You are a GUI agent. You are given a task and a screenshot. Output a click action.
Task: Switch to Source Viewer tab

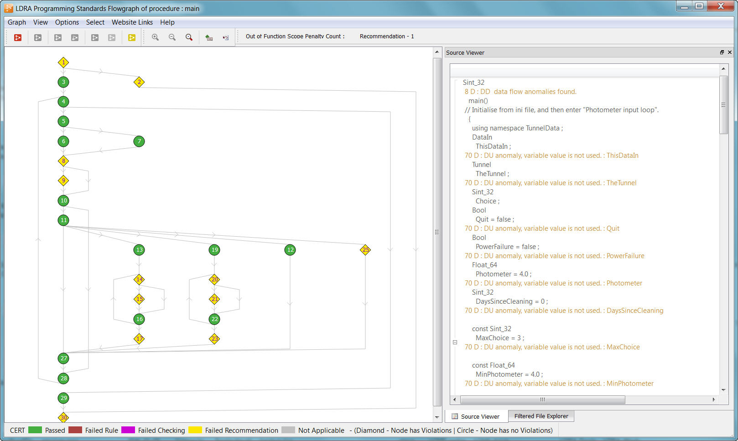click(476, 416)
